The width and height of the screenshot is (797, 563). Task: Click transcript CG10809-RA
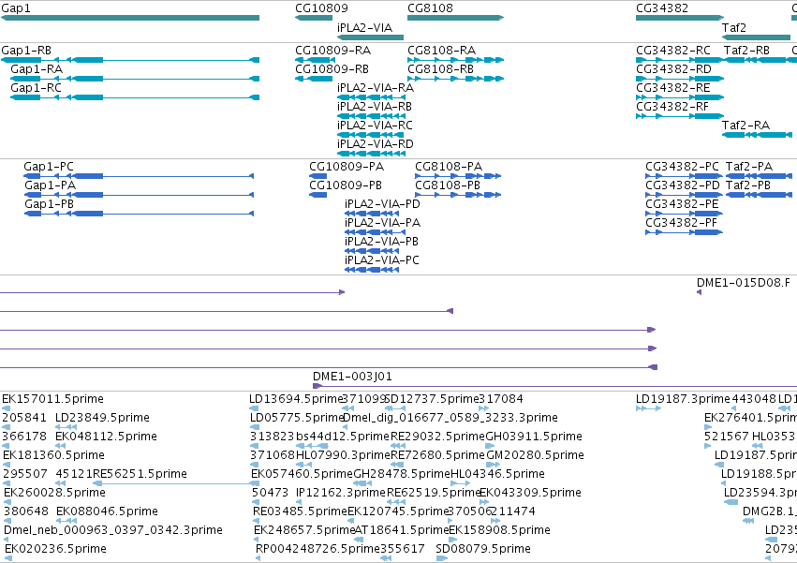314,60
